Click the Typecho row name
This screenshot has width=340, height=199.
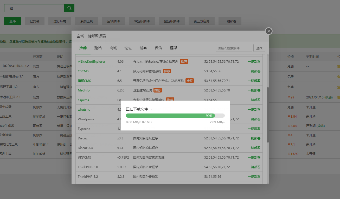pos(84,129)
